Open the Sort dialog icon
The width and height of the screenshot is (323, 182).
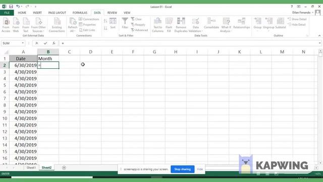[113, 23]
